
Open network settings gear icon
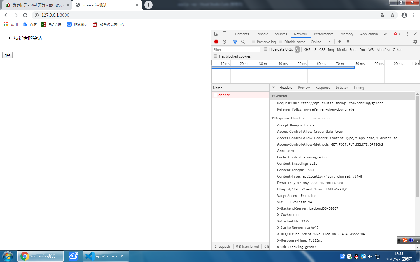click(x=415, y=42)
